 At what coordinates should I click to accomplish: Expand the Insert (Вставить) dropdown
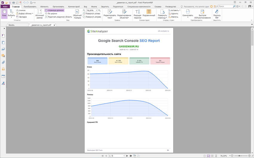click(x=180, y=10)
